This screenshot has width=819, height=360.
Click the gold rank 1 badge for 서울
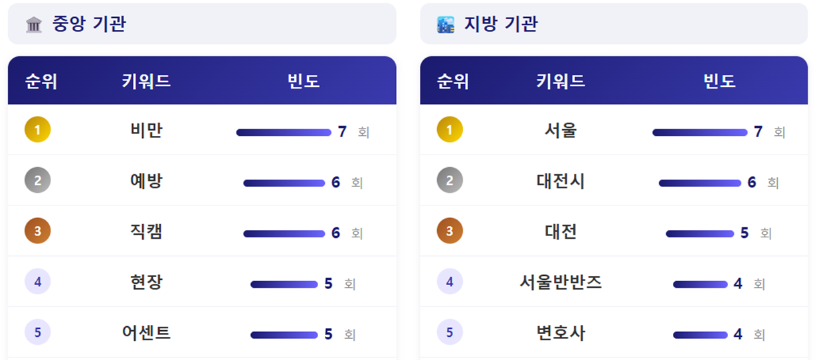(450, 130)
